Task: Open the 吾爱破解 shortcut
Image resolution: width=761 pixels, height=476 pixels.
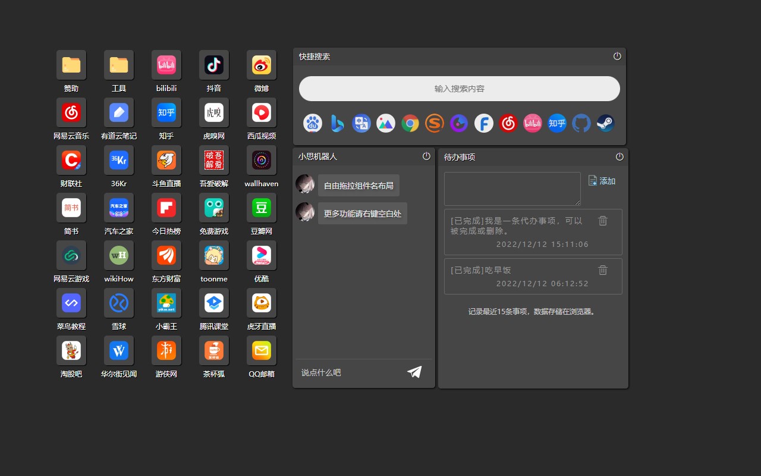Action: (214, 160)
